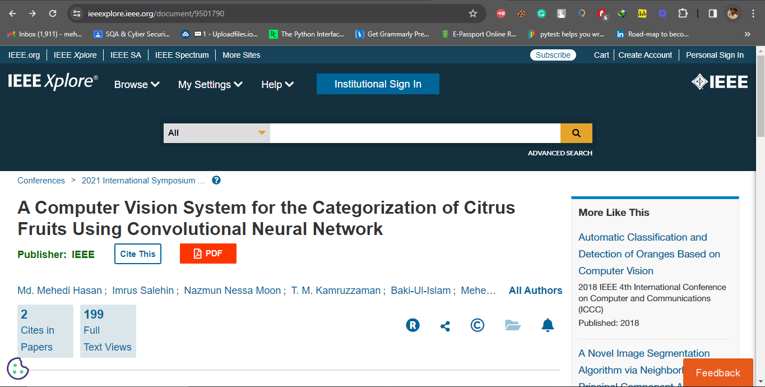This screenshot has height=387, width=765.
Task: Reload the page with the refresh icon
Action: coord(53,13)
